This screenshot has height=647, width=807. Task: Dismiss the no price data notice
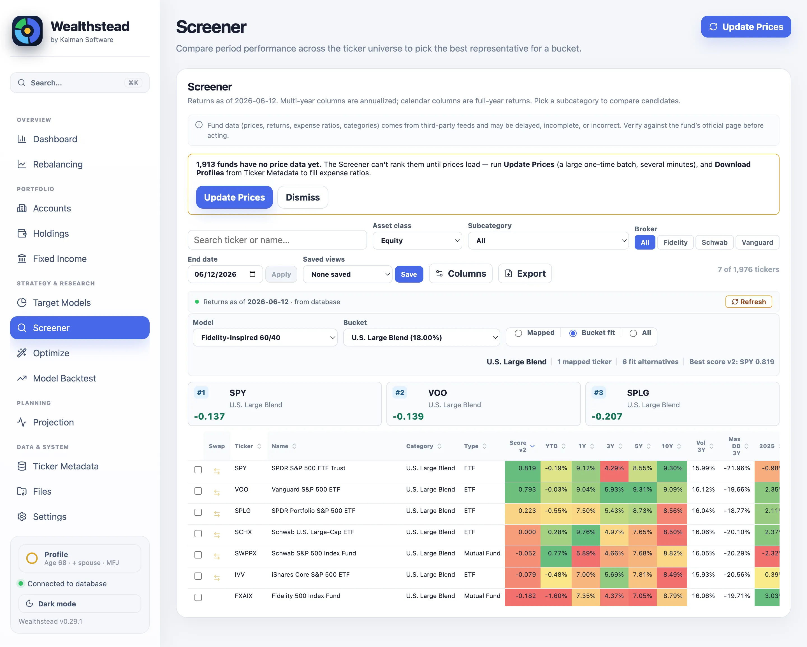tap(302, 197)
